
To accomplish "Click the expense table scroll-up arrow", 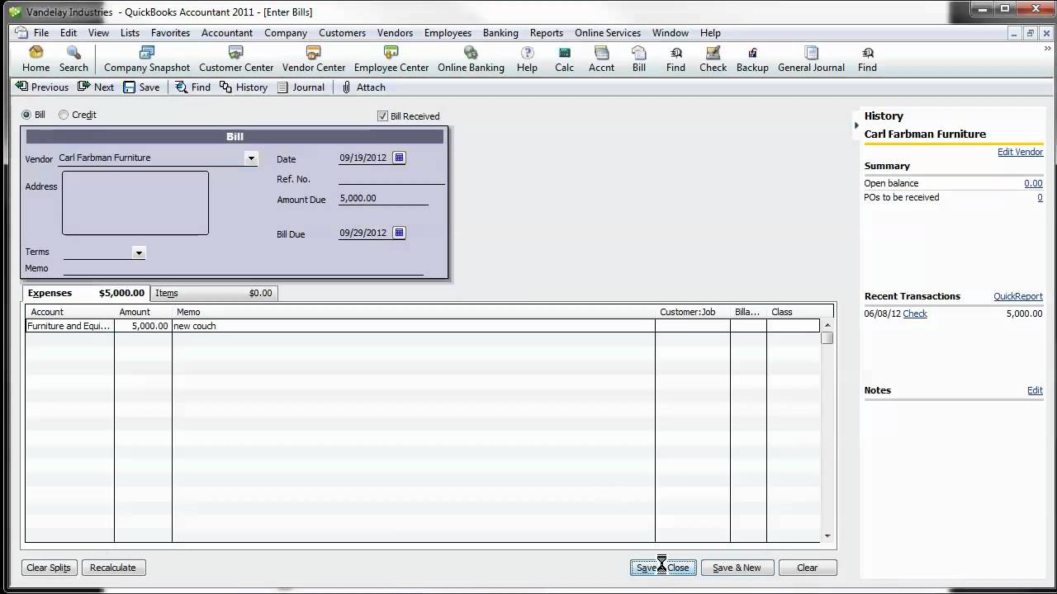I will 827,326.
